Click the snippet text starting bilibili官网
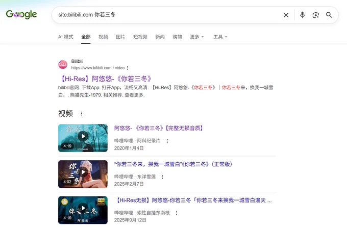 pyautogui.click(x=166, y=91)
